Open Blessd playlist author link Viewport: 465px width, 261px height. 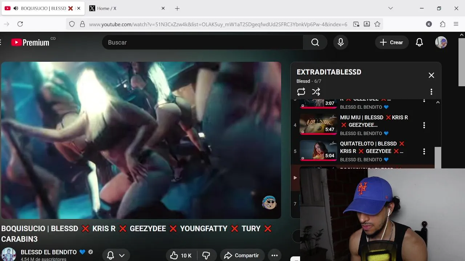[x=303, y=81]
